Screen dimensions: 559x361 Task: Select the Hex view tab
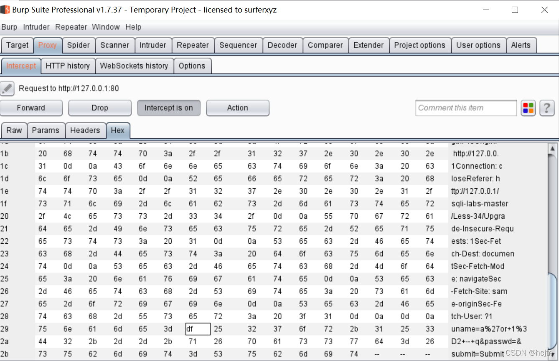point(118,130)
